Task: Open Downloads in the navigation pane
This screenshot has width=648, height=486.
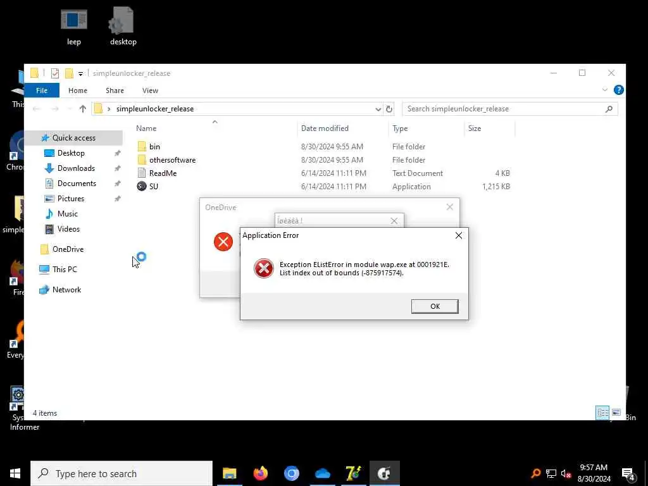Action: click(x=76, y=168)
